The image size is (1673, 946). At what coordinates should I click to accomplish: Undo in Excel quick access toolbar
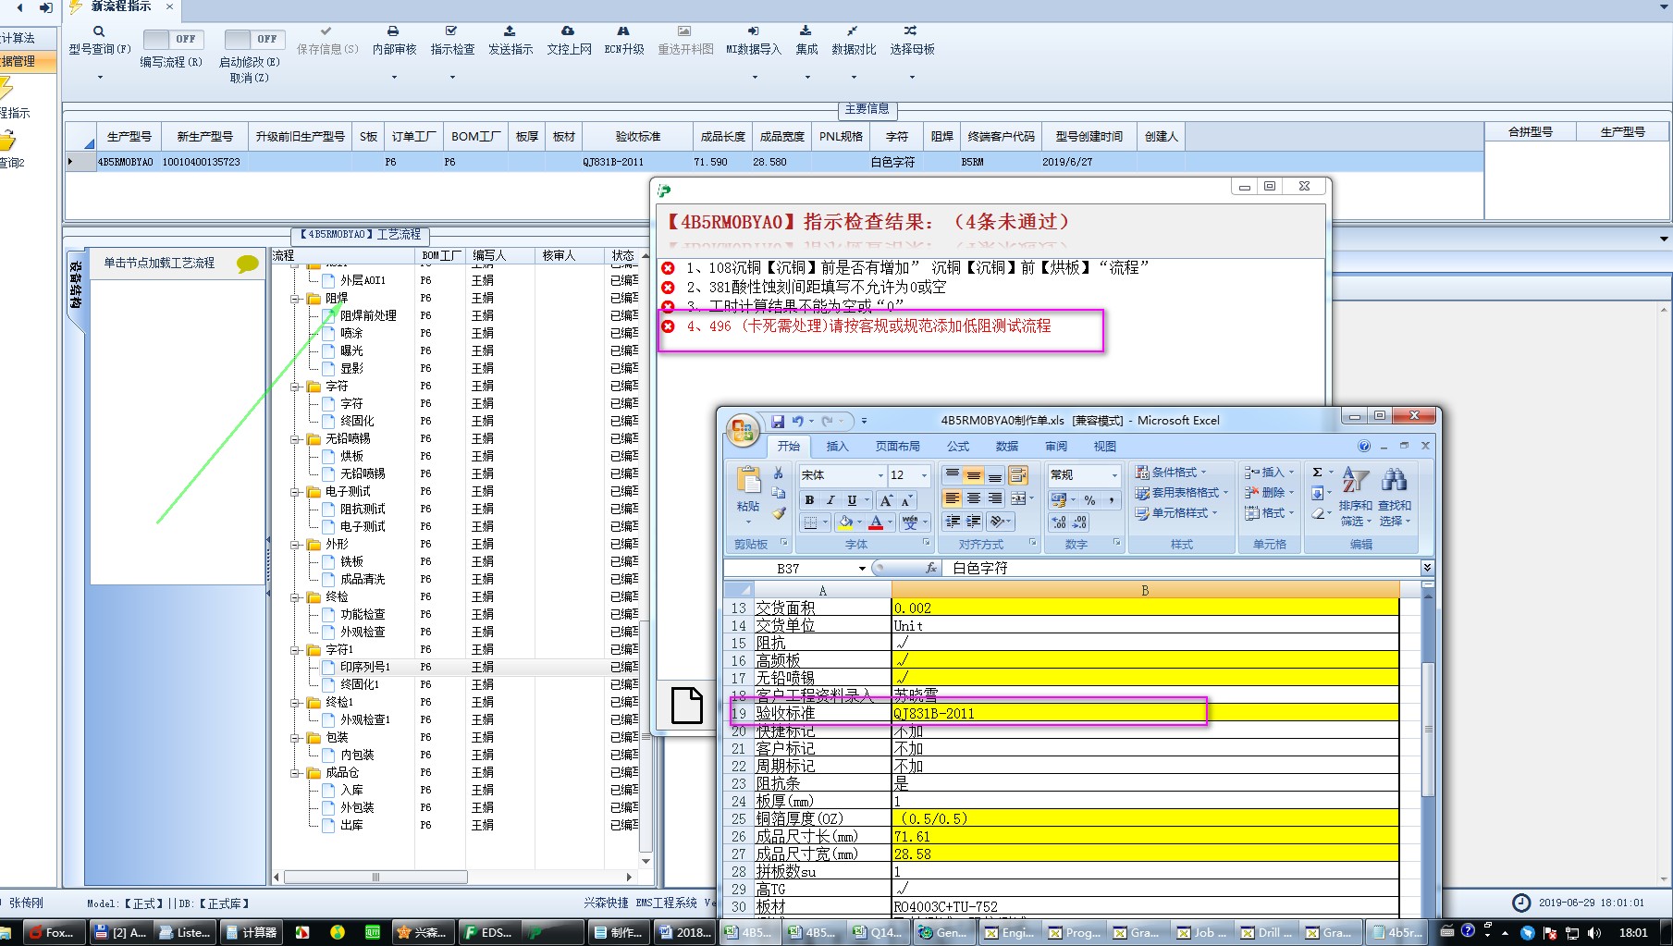tap(797, 421)
